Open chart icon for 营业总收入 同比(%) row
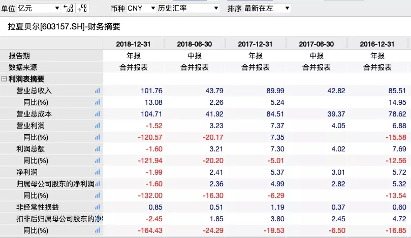 98,102
